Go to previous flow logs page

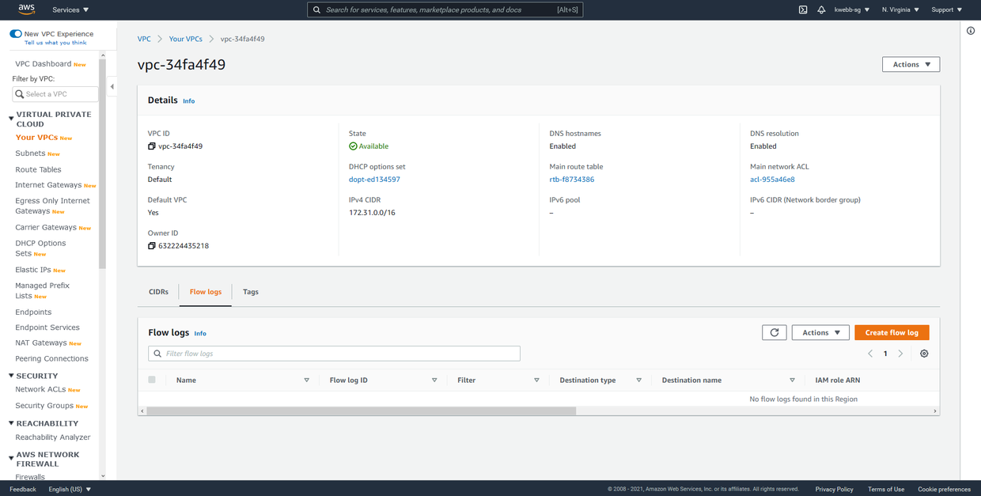tap(870, 354)
